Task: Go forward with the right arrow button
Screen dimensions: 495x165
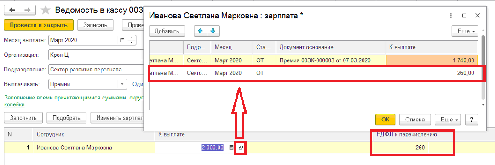Action: (28, 10)
